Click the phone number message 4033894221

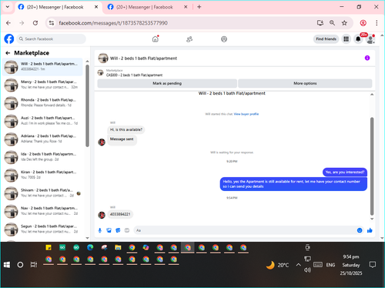(x=120, y=214)
